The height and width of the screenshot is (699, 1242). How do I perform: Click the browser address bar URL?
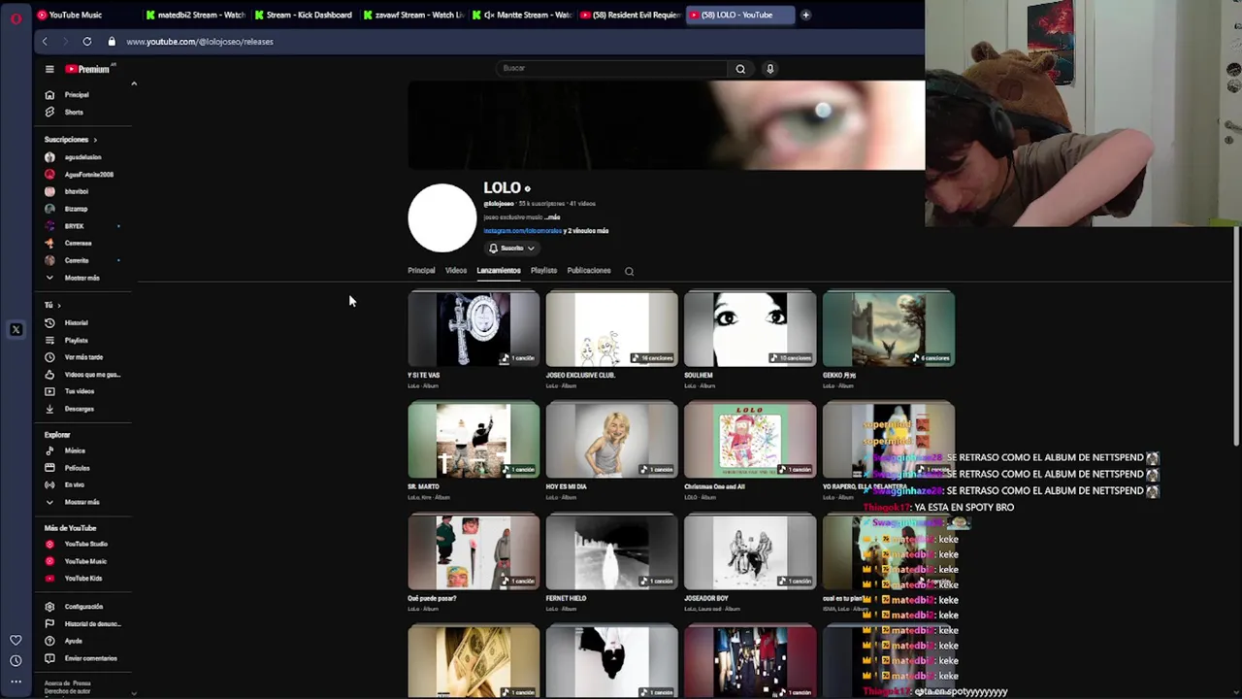200,42
